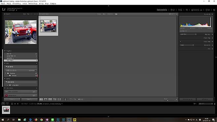Switch to Survey view in the toolbar
This screenshot has width=217, height=122.
pos(55,99)
